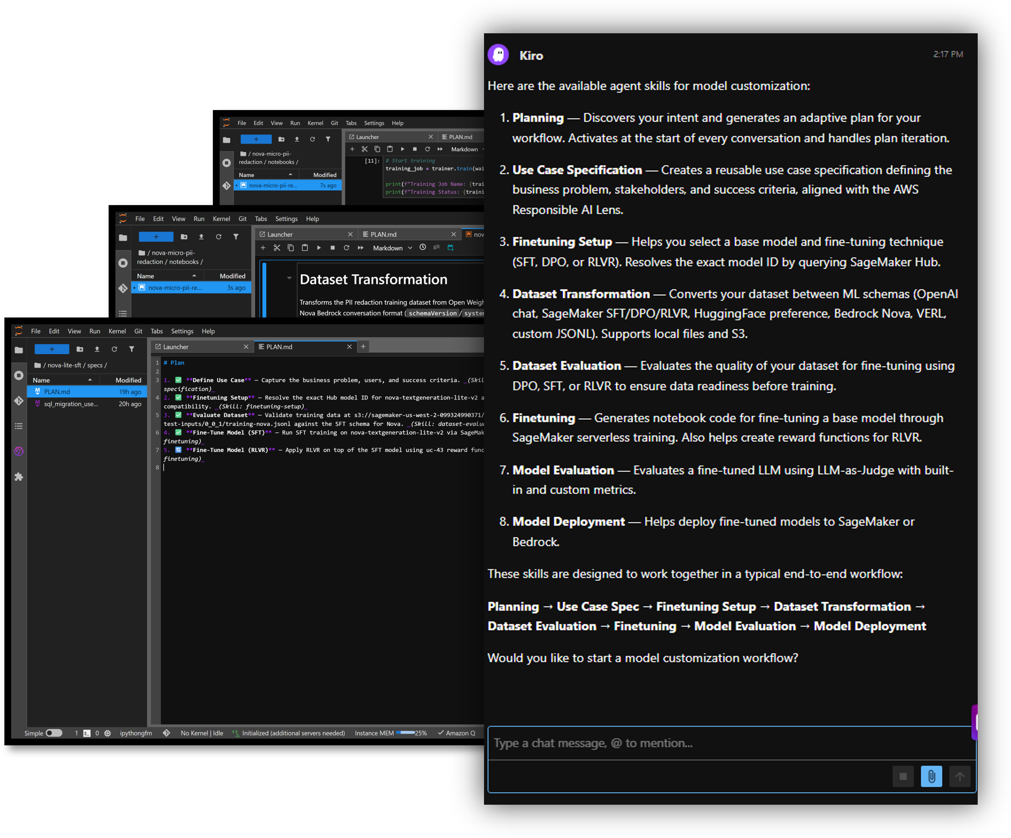Show table of contents in front window sidebar

coord(19,426)
